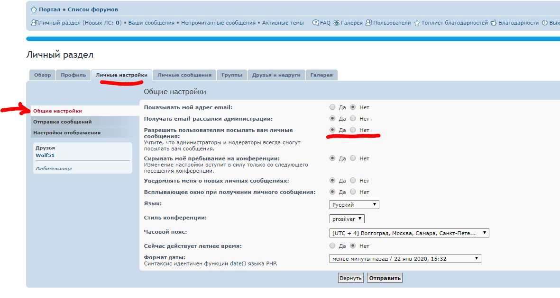Click the FAQ question mark icon
Screen dimensions: 560x298
click(316, 23)
